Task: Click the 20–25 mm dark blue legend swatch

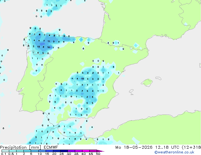Action: tap(57, 151)
